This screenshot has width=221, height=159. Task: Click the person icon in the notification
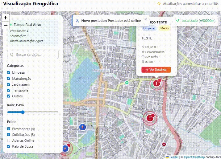pyautogui.click(x=77, y=21)
